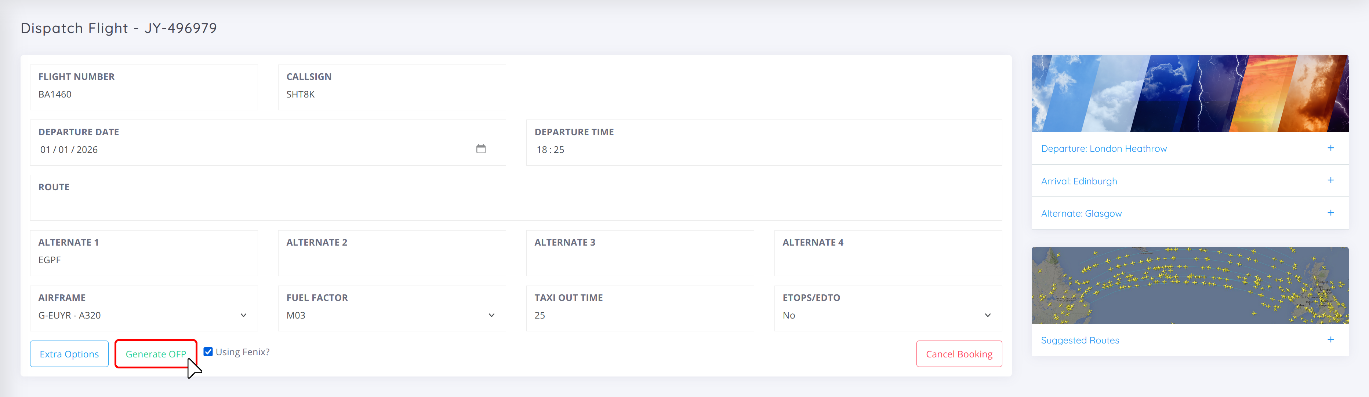
Task: Expand Departure: London Heathrow weather section
Action: 1190,148
